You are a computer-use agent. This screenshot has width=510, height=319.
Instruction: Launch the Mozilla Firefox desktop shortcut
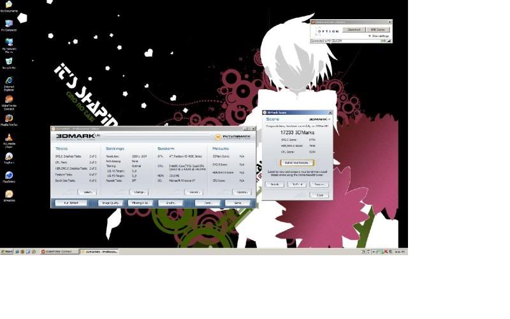tap(9, 120)
